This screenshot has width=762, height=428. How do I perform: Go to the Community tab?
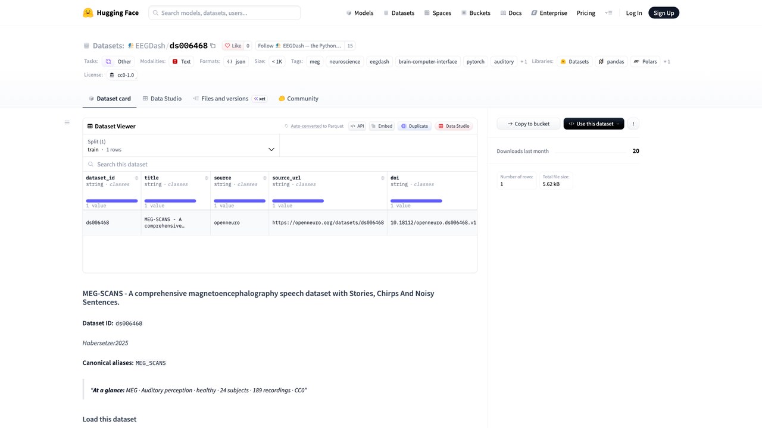pos(298,99)
